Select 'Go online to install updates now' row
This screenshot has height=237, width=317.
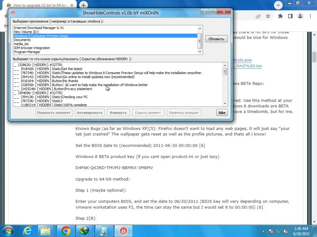(x=118, y=77)
